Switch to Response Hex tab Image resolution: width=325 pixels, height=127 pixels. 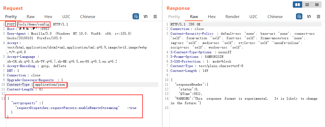212,16
